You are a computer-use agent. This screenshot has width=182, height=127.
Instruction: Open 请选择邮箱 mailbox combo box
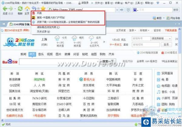click(x=161, y=38)
